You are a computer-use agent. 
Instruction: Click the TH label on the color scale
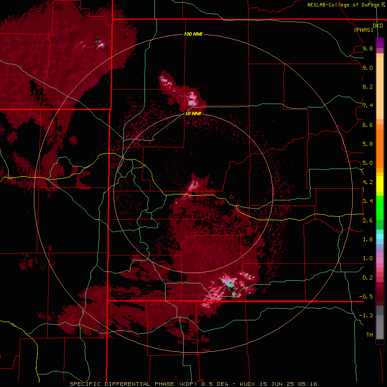point(369,335)
